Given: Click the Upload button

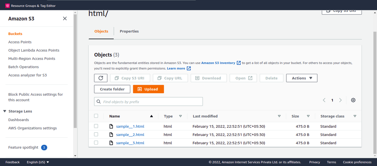Looking at the screenshot, I should point(148,89).
